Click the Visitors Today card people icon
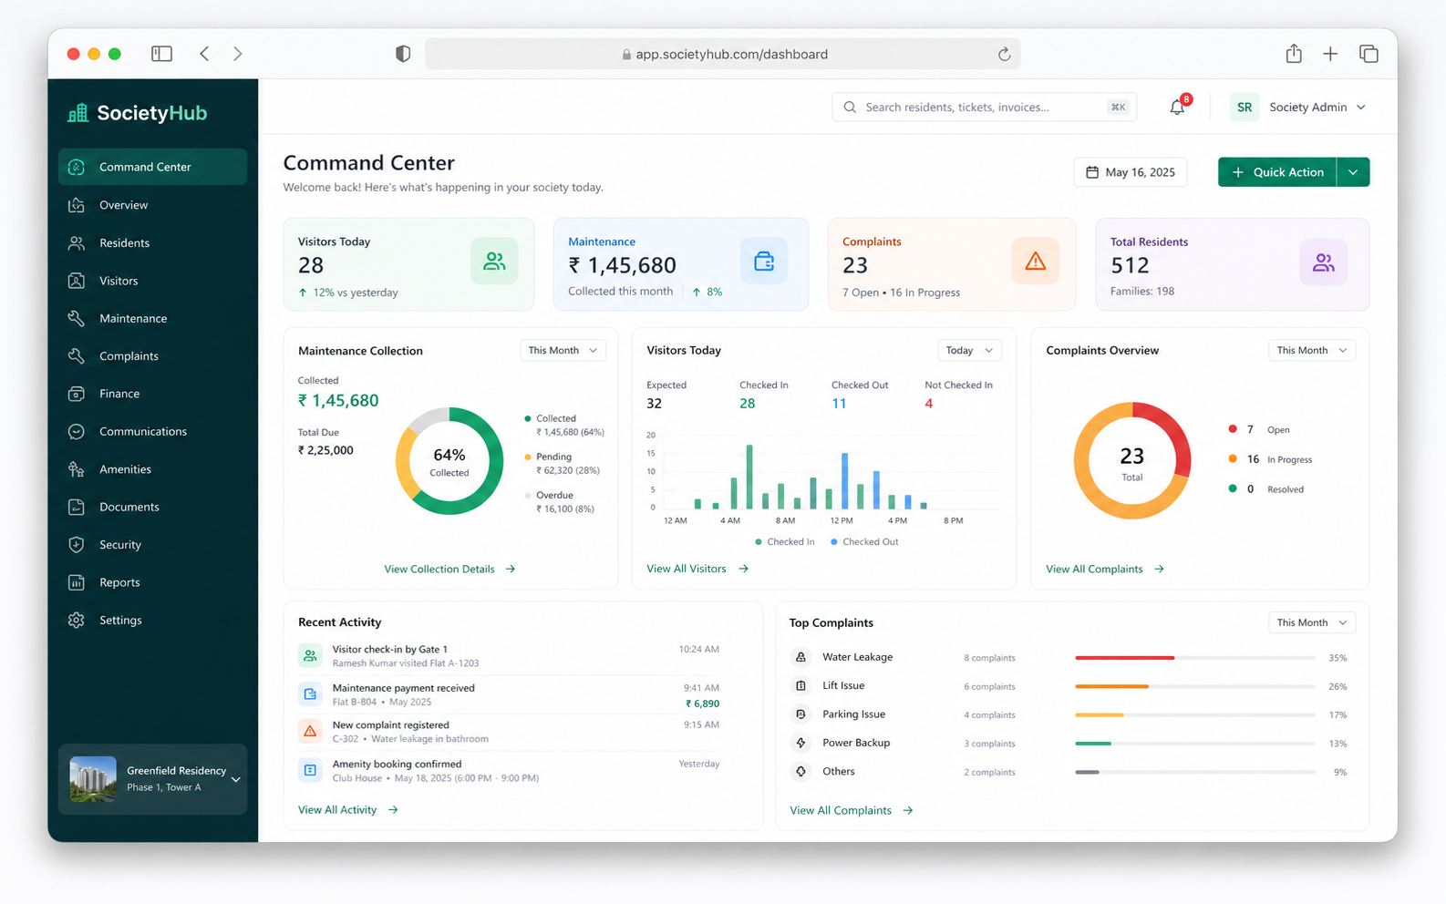Image resolution: width=1446 pixels, height=904 pixels. tap(494, 262)
